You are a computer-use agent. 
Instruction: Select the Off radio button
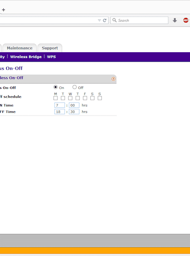click(74, 87)
